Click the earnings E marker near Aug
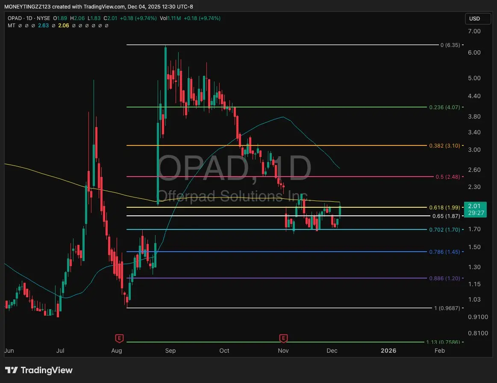The image size is (497, 383). 119,338
